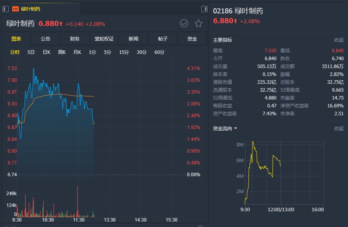Expand the 资金流向 dropdown arrow
This screenshot has width=348, height=227.
[236, 128]
